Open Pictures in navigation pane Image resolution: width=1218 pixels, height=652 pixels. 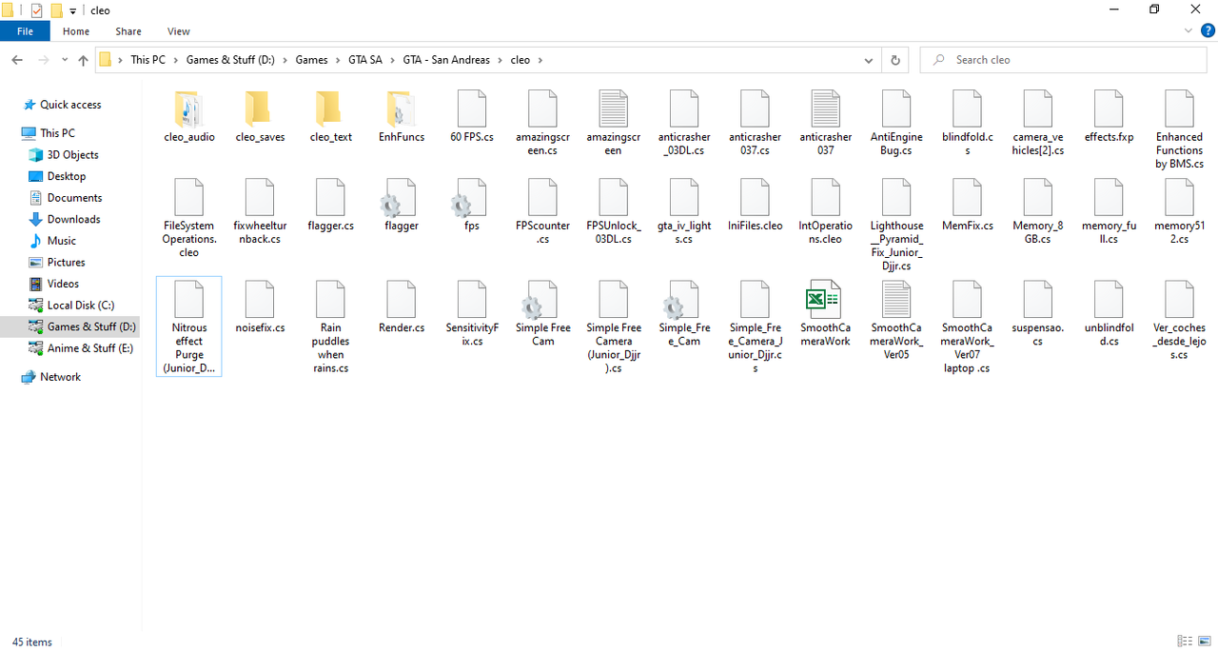click(x=67, y=262)
